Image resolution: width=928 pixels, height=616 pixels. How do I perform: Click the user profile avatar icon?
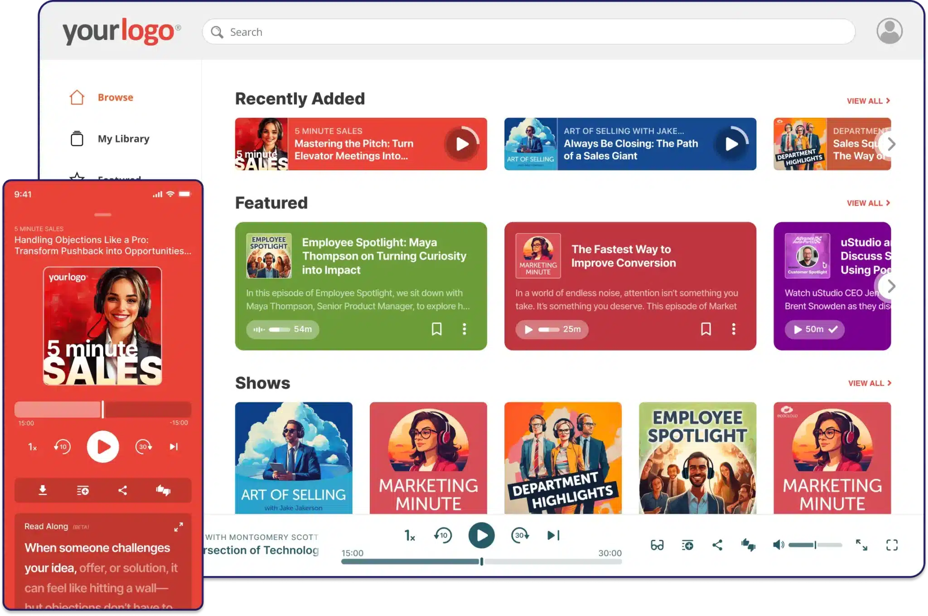coord(889,31)
